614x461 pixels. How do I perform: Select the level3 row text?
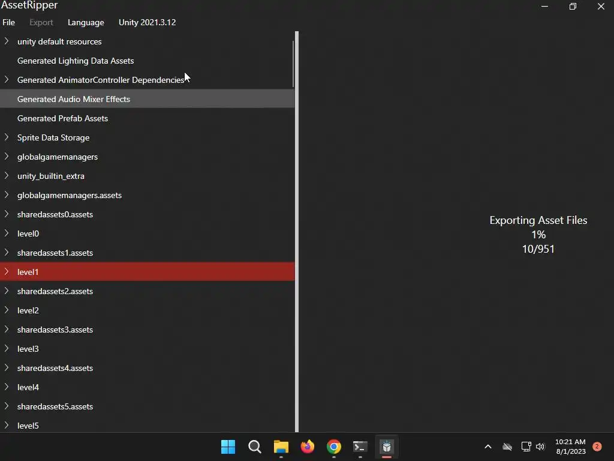(x=28, y=349)
